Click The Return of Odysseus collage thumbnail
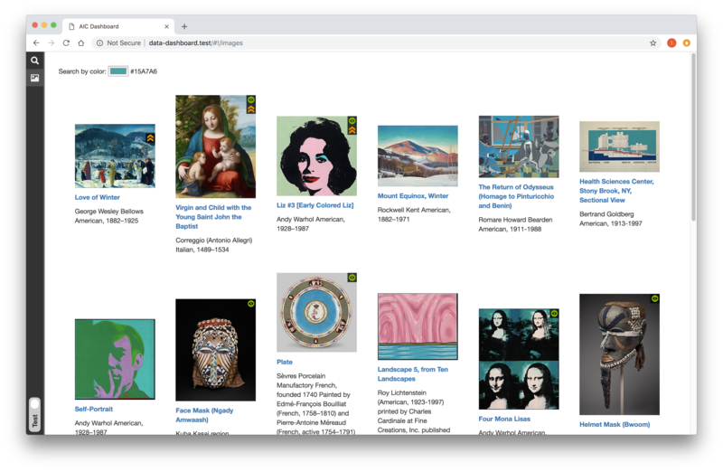Image resolution: width=723 pixels, height=472 pixels. click(518, 146)
